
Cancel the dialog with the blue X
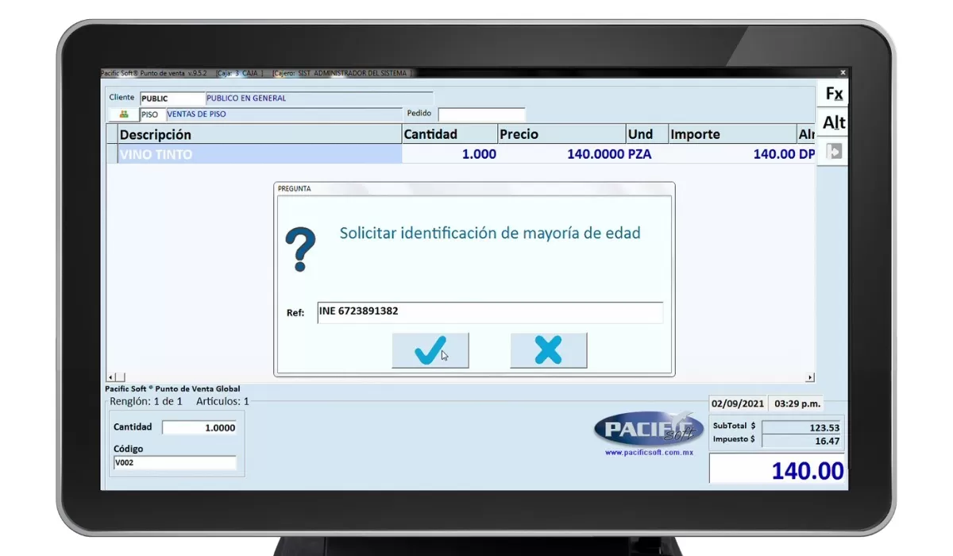548,349
